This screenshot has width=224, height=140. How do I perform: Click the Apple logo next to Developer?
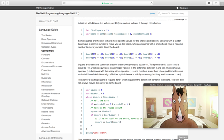tap(177, 8)
